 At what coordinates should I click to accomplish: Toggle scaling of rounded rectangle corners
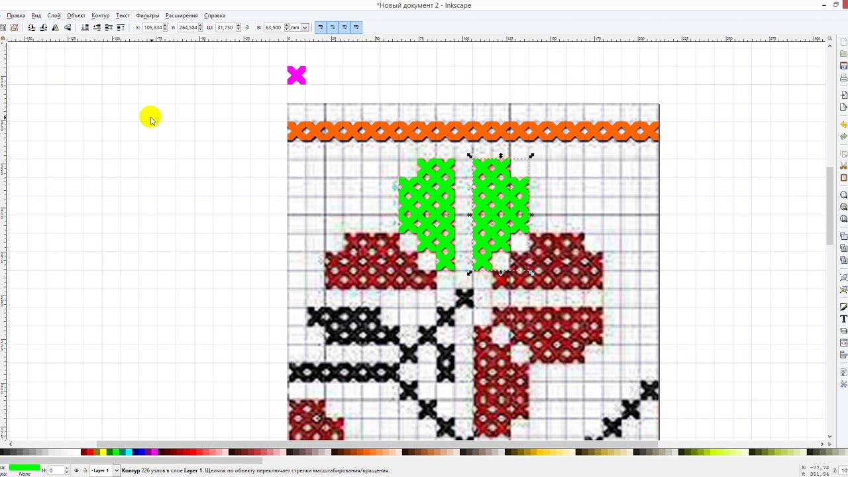(333, 27)
